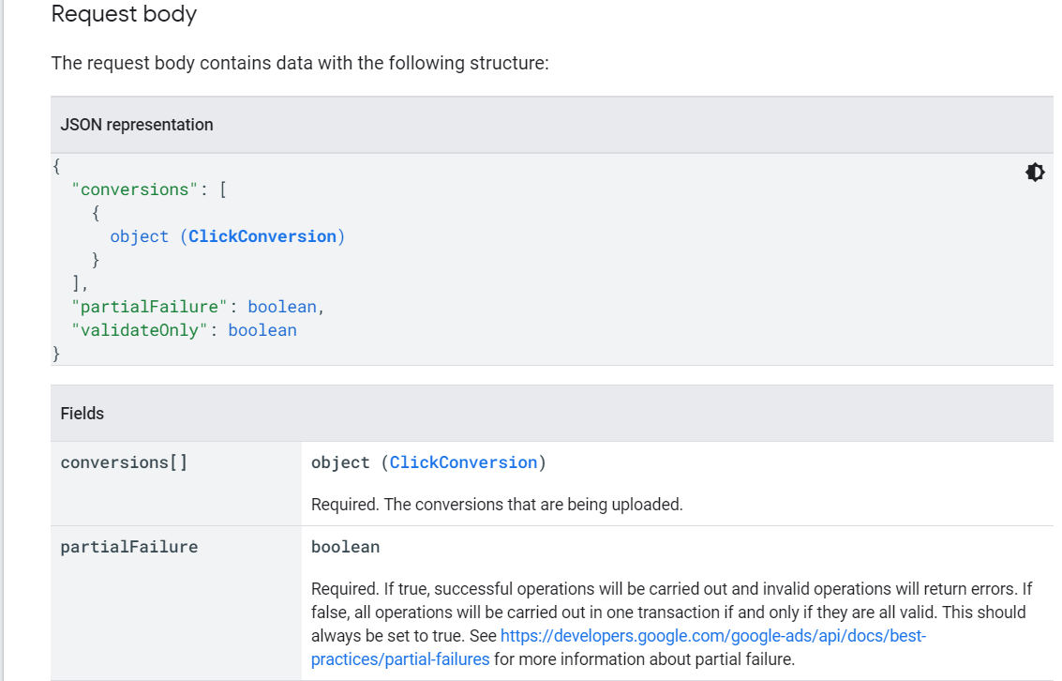The width and height of the screenshot is (1062, 681).
Task: Toggle the dark code theme icon
Action: pyautogui.click(x=1035, y=173)
